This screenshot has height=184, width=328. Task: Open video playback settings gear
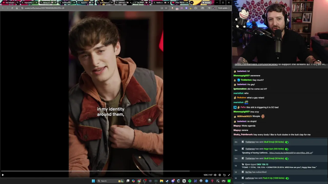pyautogui.click(x=220, y=175)
